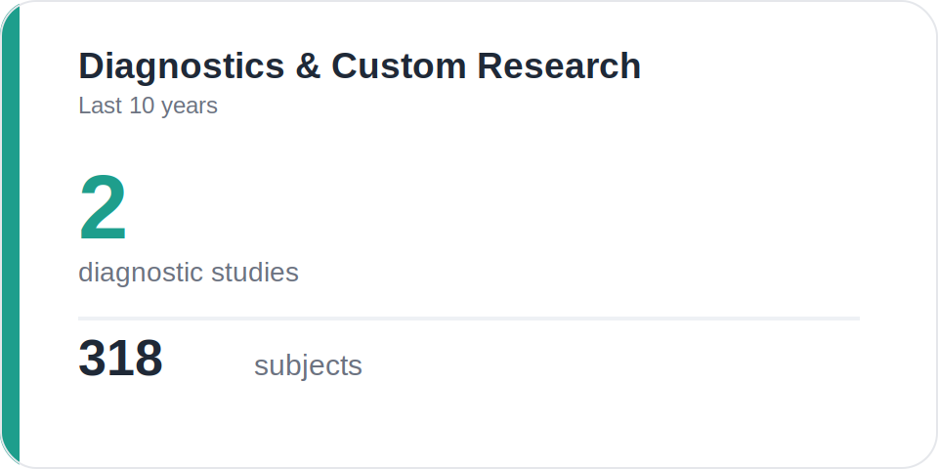Click the number 10 in the subtitle
This screenshot has width=938, height=469.
point(142,106)
